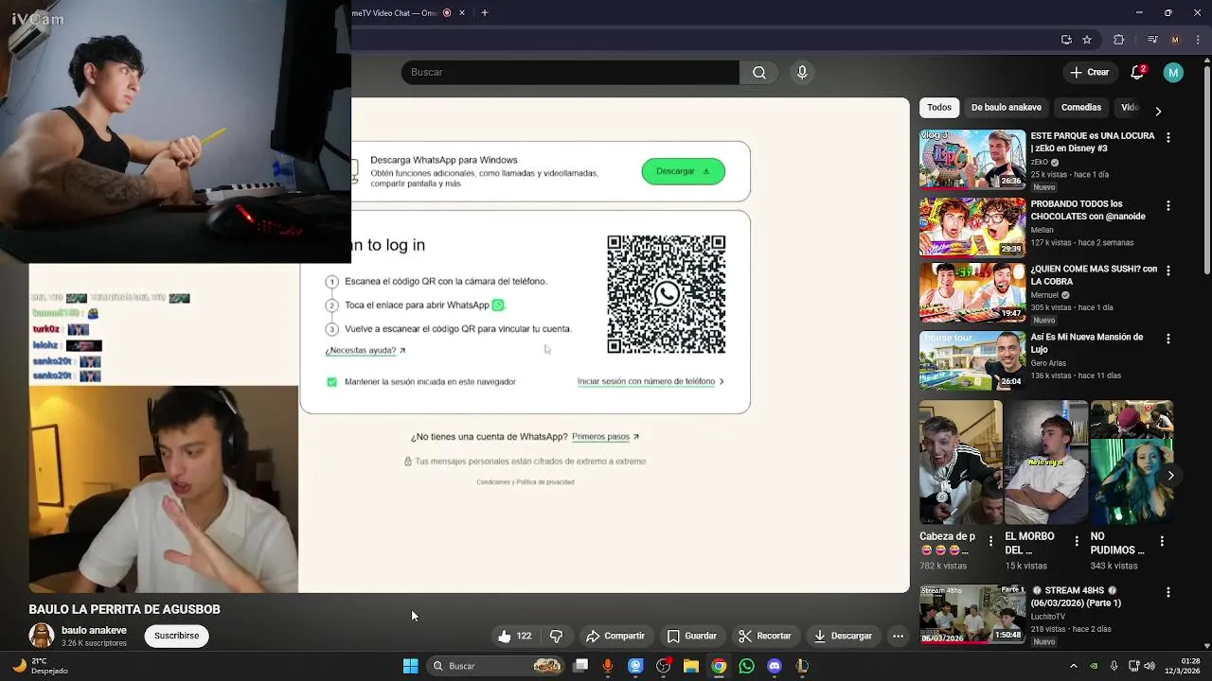Bookmark this page with the star icon

point(1087,40)
